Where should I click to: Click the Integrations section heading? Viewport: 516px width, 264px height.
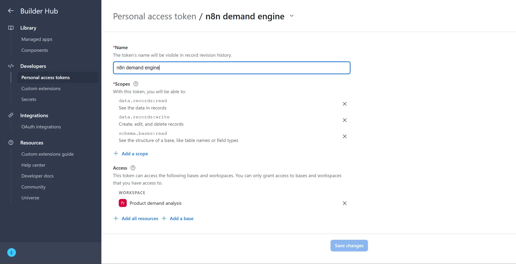pos(34,116)
